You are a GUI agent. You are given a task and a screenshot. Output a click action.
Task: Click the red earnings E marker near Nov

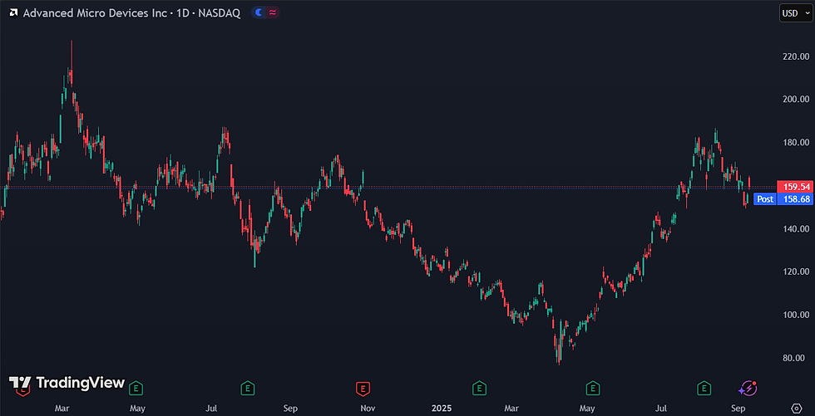[363, 387]
